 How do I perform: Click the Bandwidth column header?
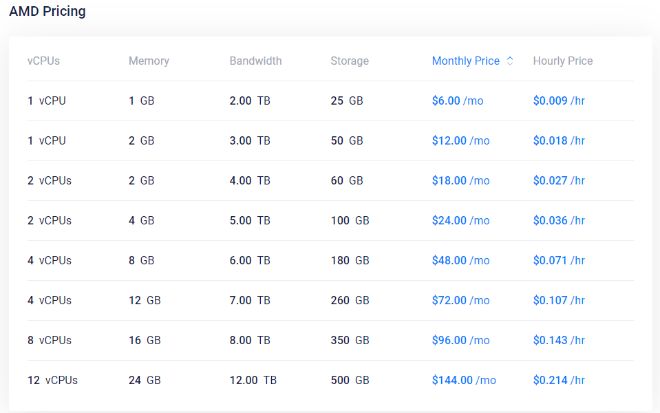pos(255,61)
